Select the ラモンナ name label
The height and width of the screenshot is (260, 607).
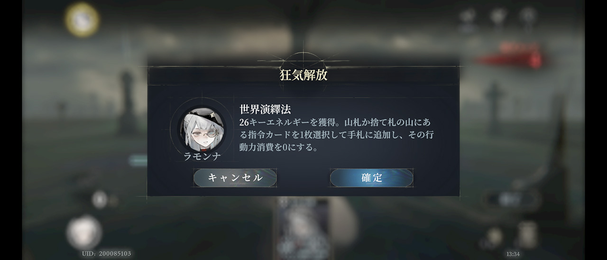click(202, 157)
